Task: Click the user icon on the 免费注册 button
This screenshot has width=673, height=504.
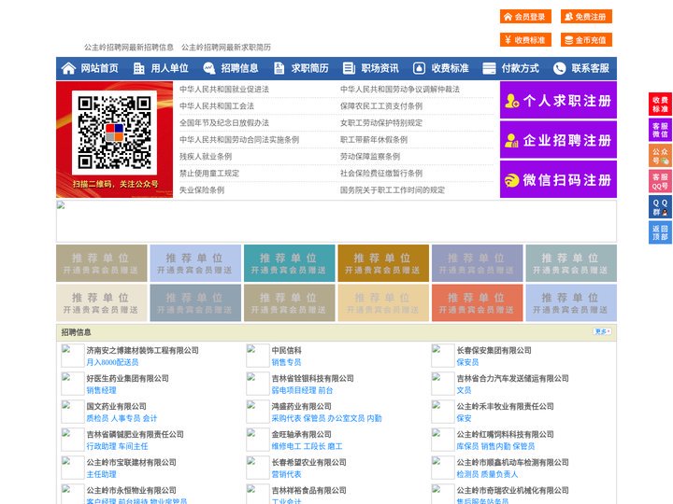Action: pyautogui.click(x=568, y=17)
